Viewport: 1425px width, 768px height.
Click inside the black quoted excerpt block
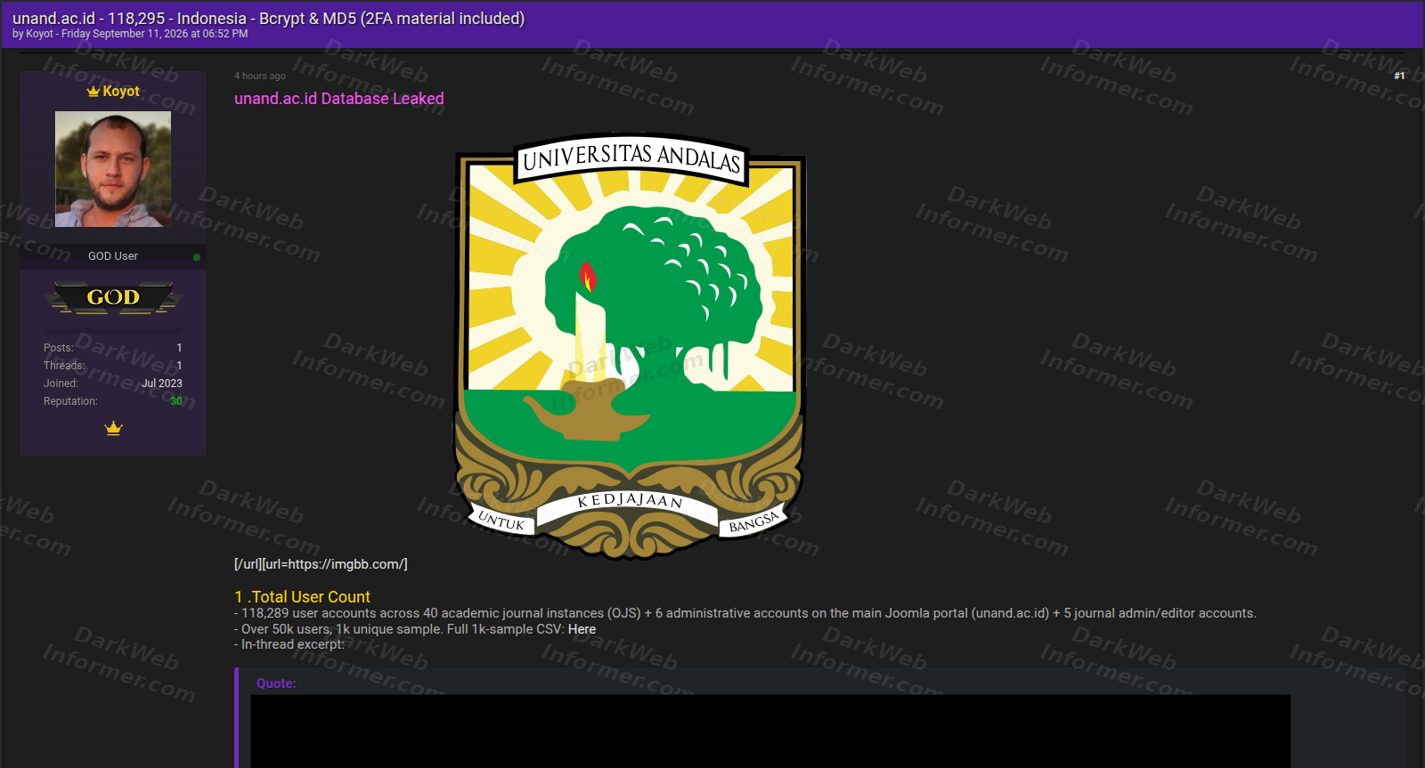tap(770, 732)
